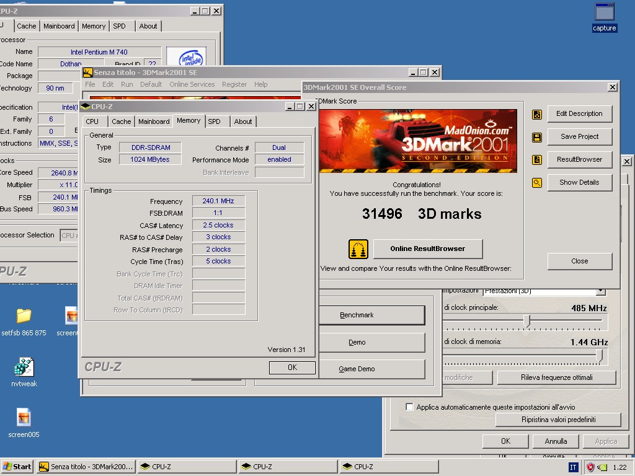Click the 3DMark2001 SE title bar icon
The width and height of the screenshot is (635, 476).
(87, 73)
